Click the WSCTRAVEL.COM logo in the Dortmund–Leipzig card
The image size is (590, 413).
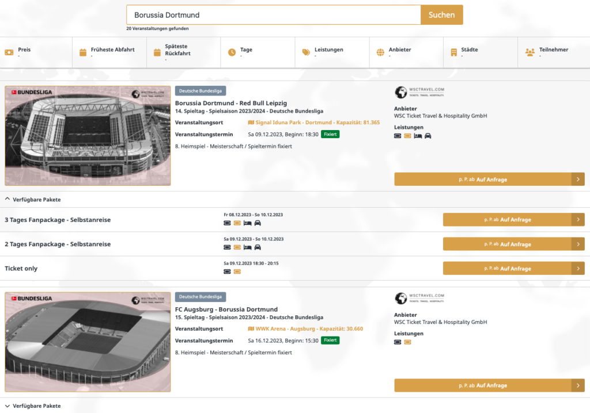[x=419, y=92]
